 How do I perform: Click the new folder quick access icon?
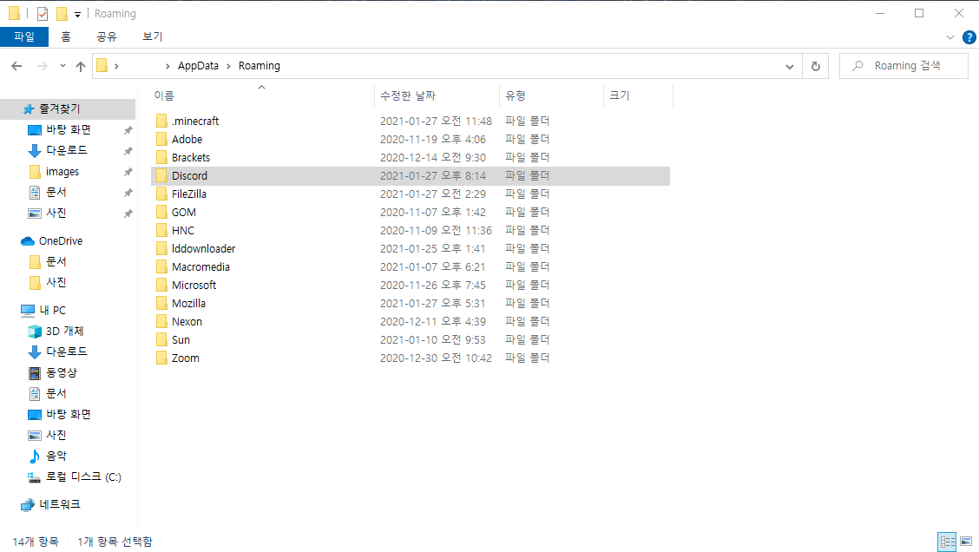(x=62, y=13)
